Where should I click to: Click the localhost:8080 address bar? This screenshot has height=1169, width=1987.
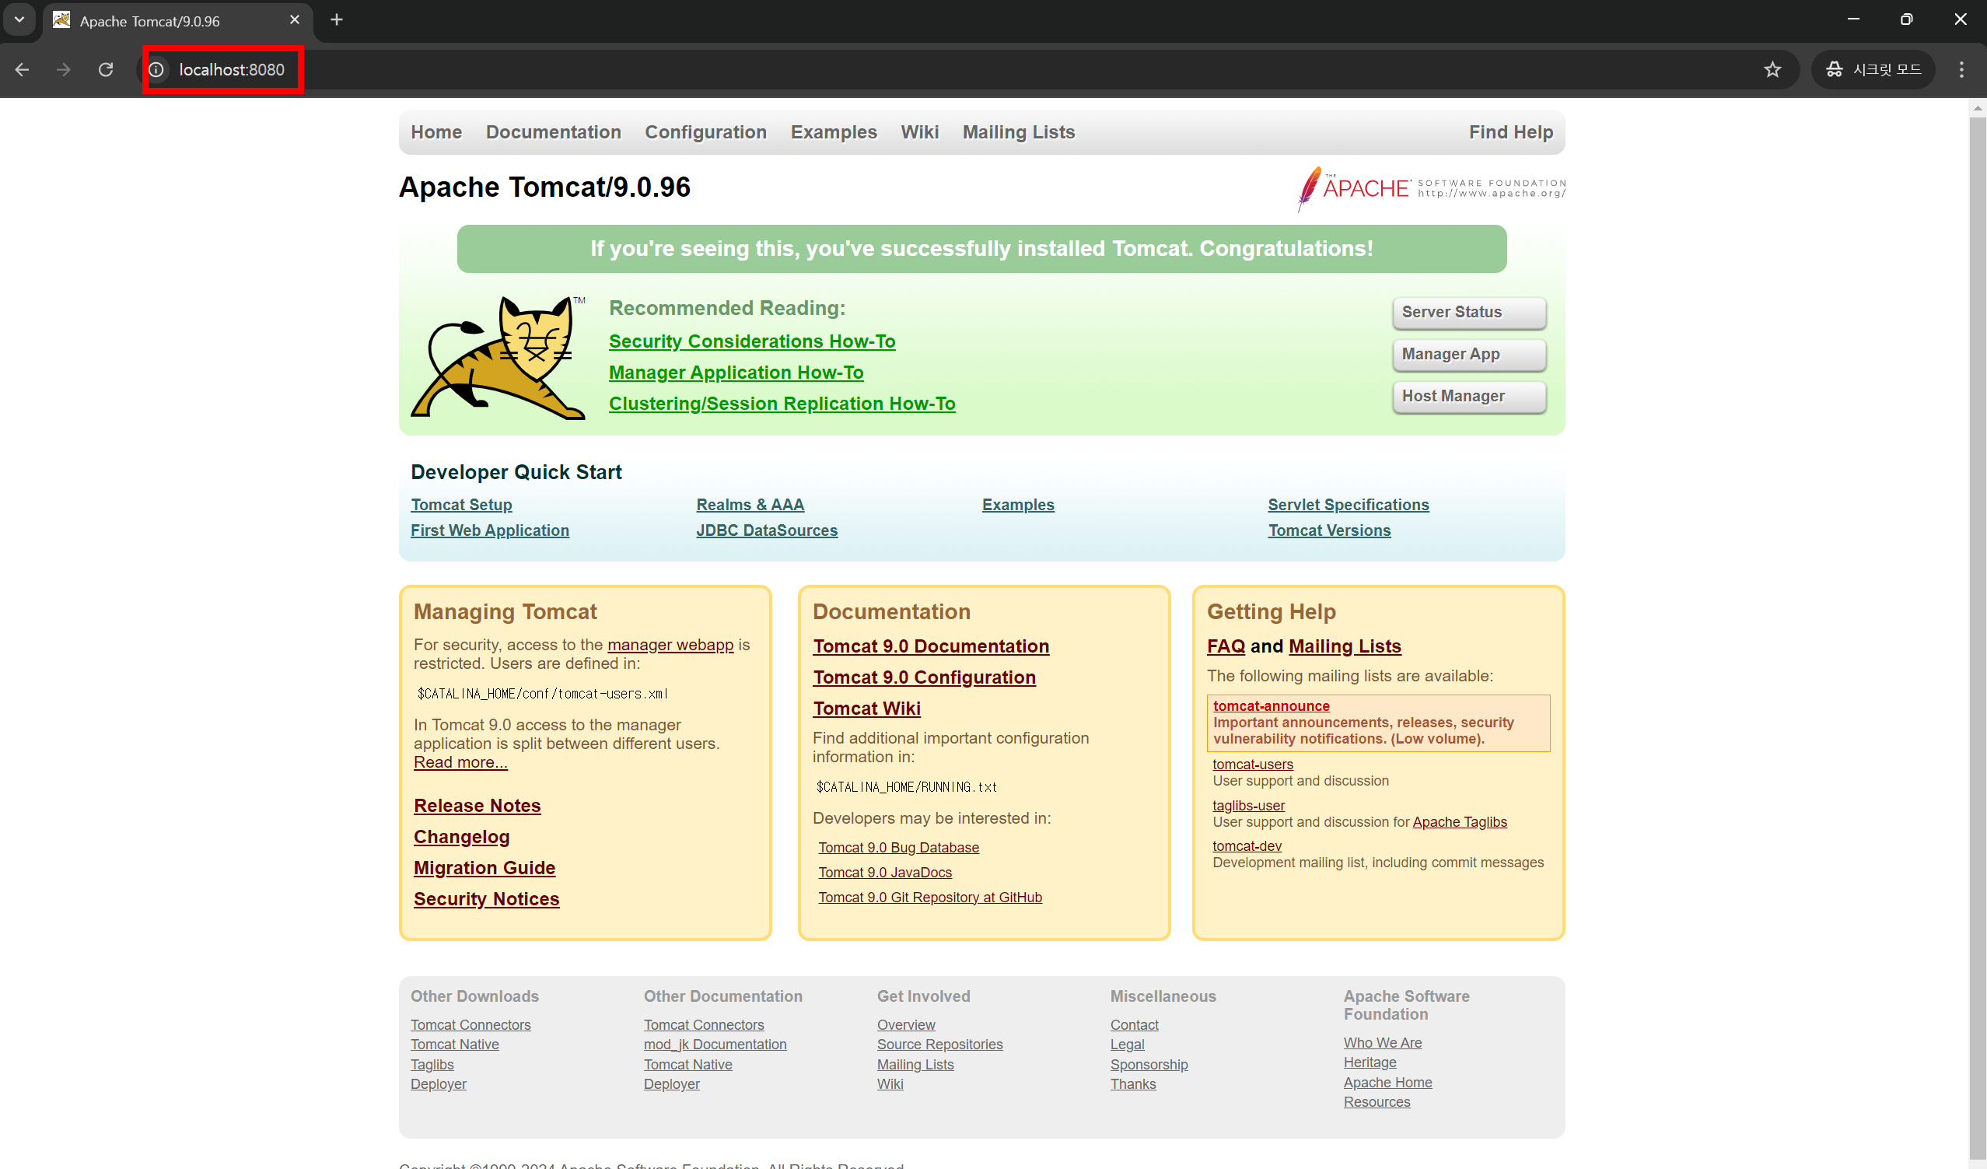(231, 69)
